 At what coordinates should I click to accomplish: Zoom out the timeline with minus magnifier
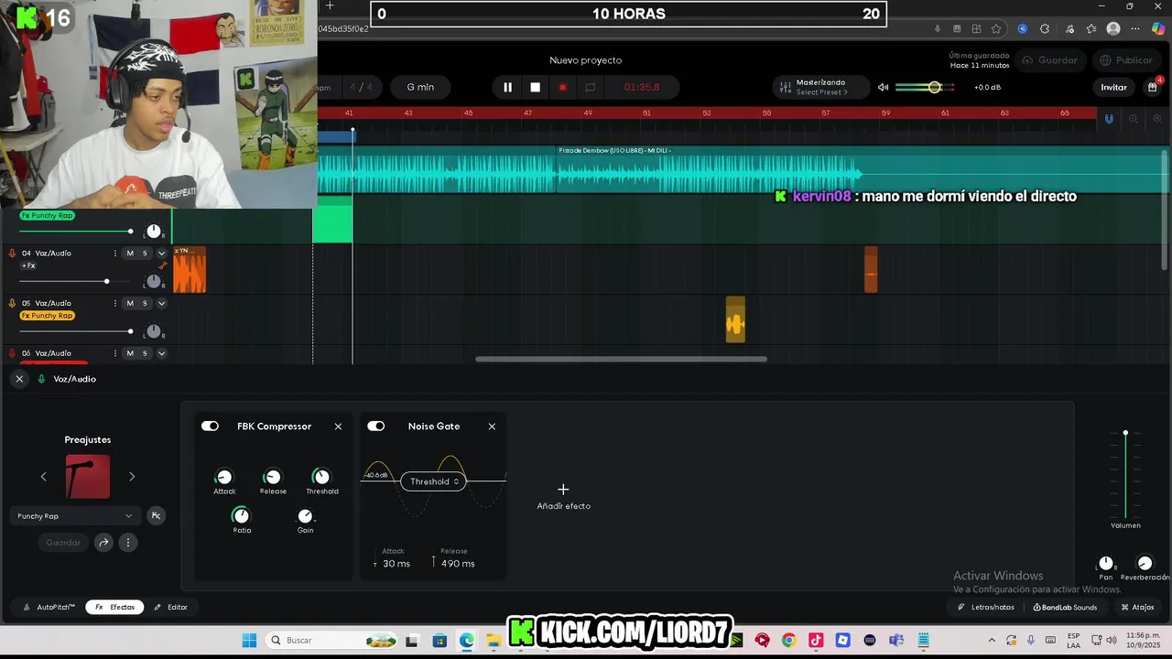pos(1134,119)
